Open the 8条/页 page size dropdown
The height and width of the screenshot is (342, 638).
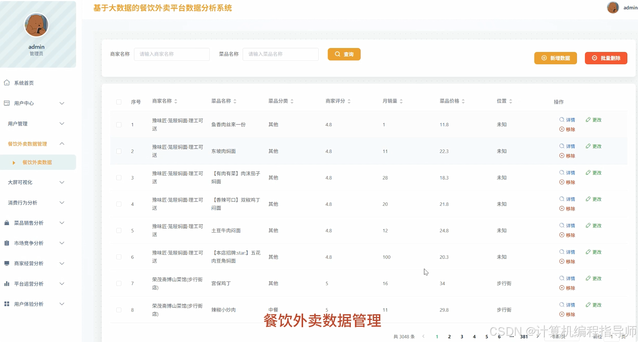tap(560, 337)
